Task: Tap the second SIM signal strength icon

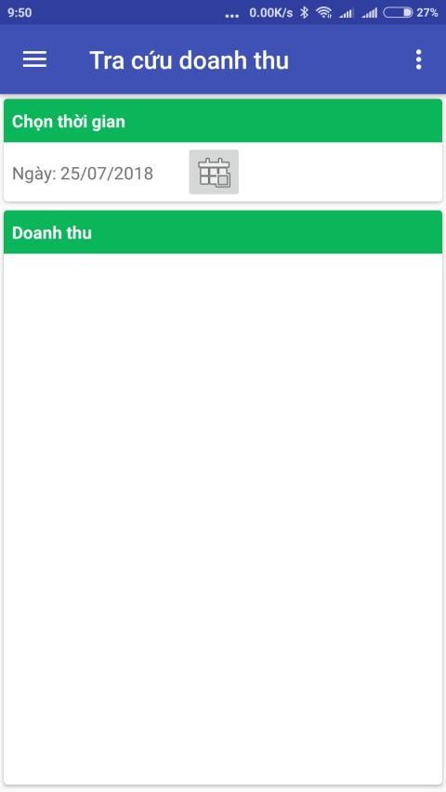Action: pyautogui.click(x=370, y=13)
